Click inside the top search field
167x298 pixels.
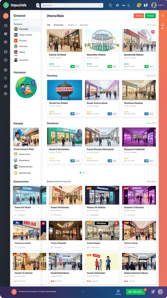pyautogui.click(x=72, y=5)
